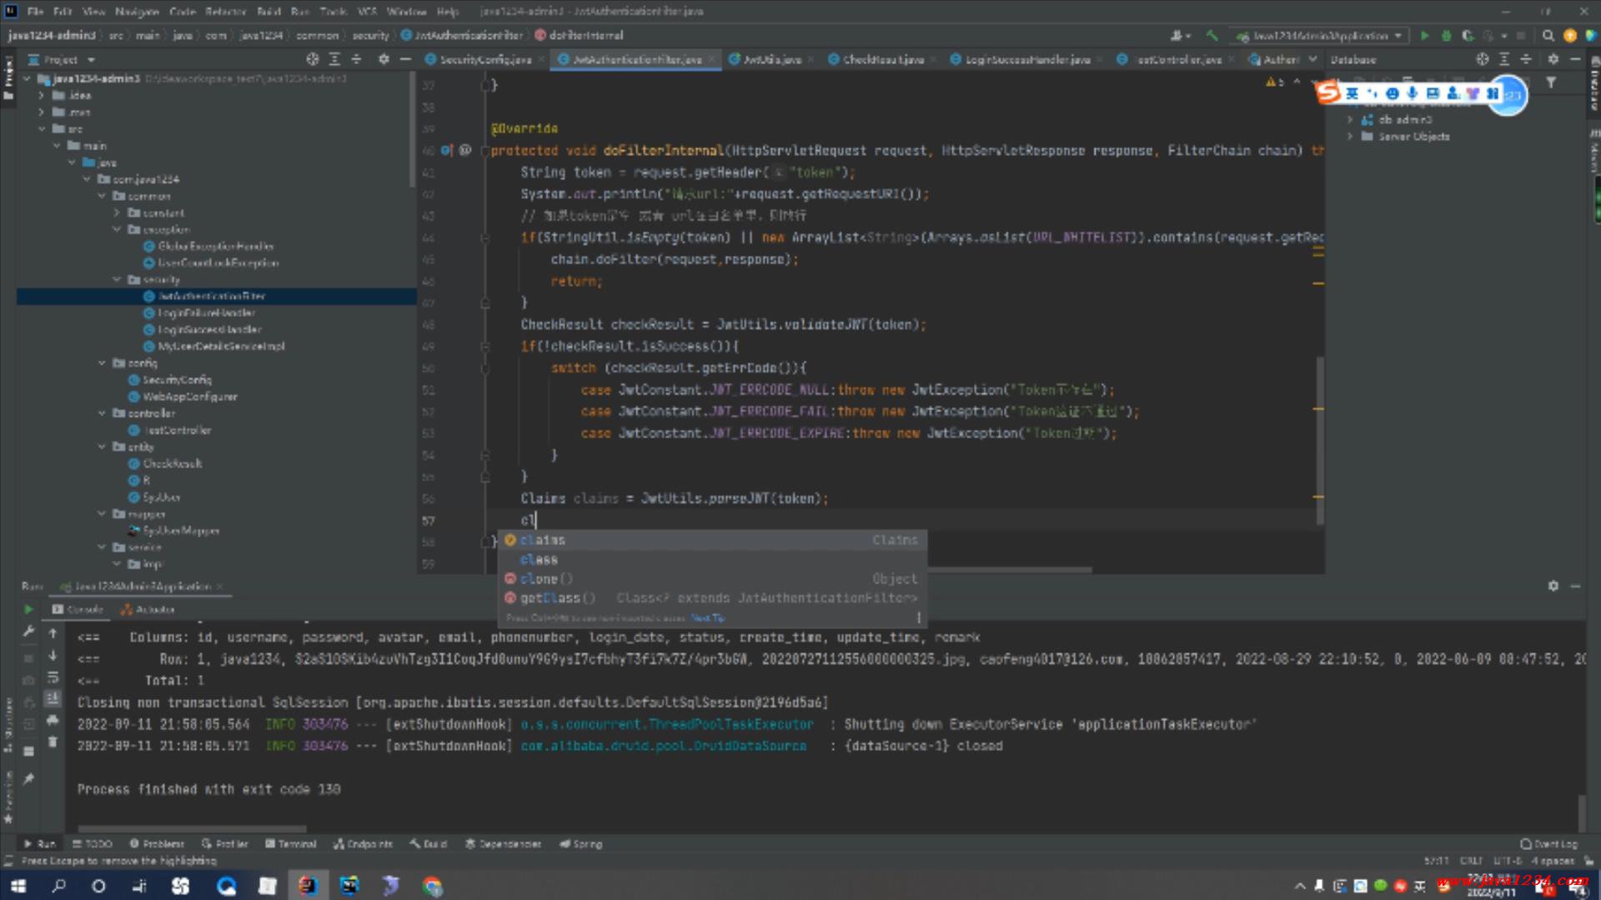1601x900 pixels.
Task: Open the IDE update notification orange icon
Action: [x=1569, y=36]
